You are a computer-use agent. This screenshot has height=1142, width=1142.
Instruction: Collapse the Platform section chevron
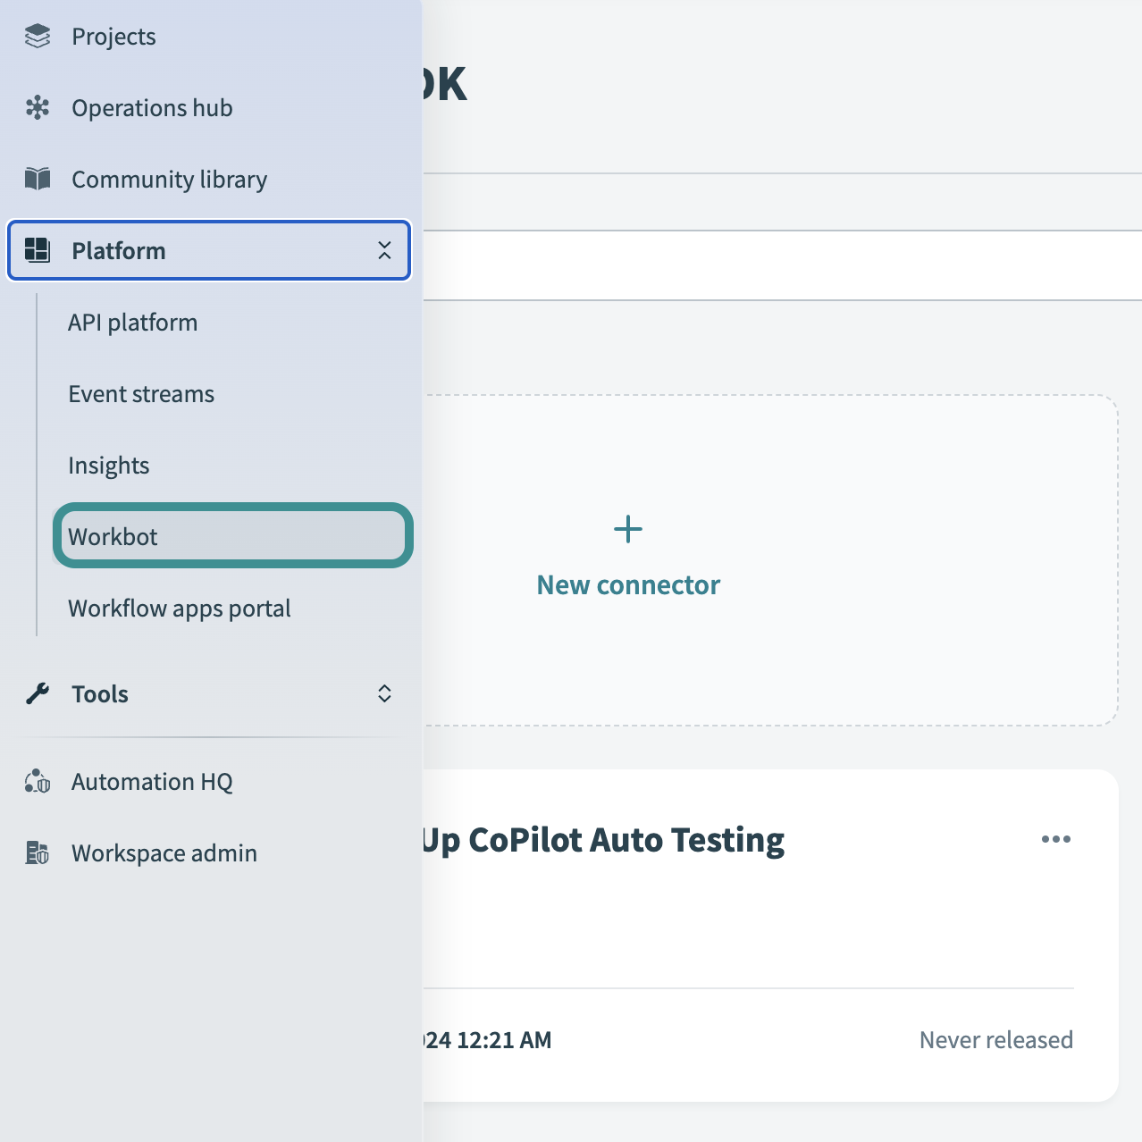coord(384,251)
